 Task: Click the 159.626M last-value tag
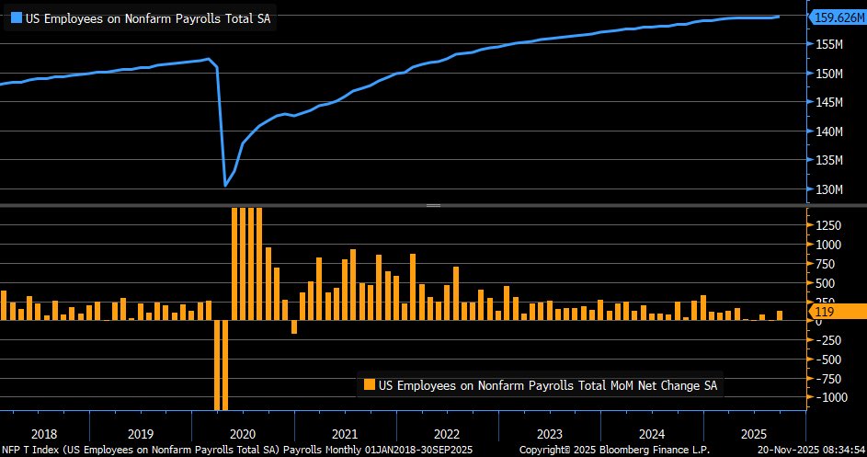click(x=837, y=17)
